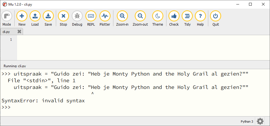
Task: Stop the running script
Action: 63,18
